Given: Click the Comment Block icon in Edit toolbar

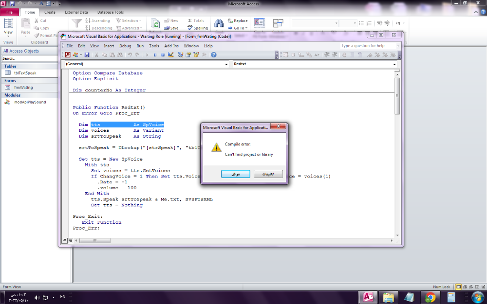Looking at the screenshot, I should (352, 55).
